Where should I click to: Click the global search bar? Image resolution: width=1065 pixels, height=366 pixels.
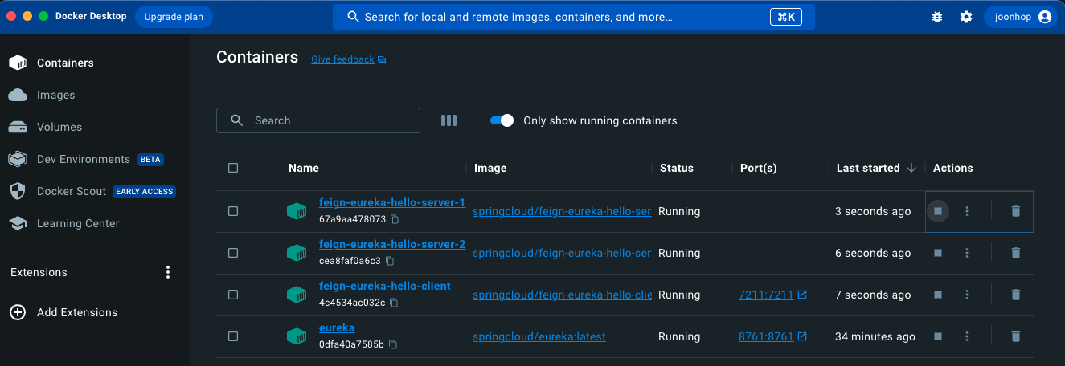click(x=574, y=17)
